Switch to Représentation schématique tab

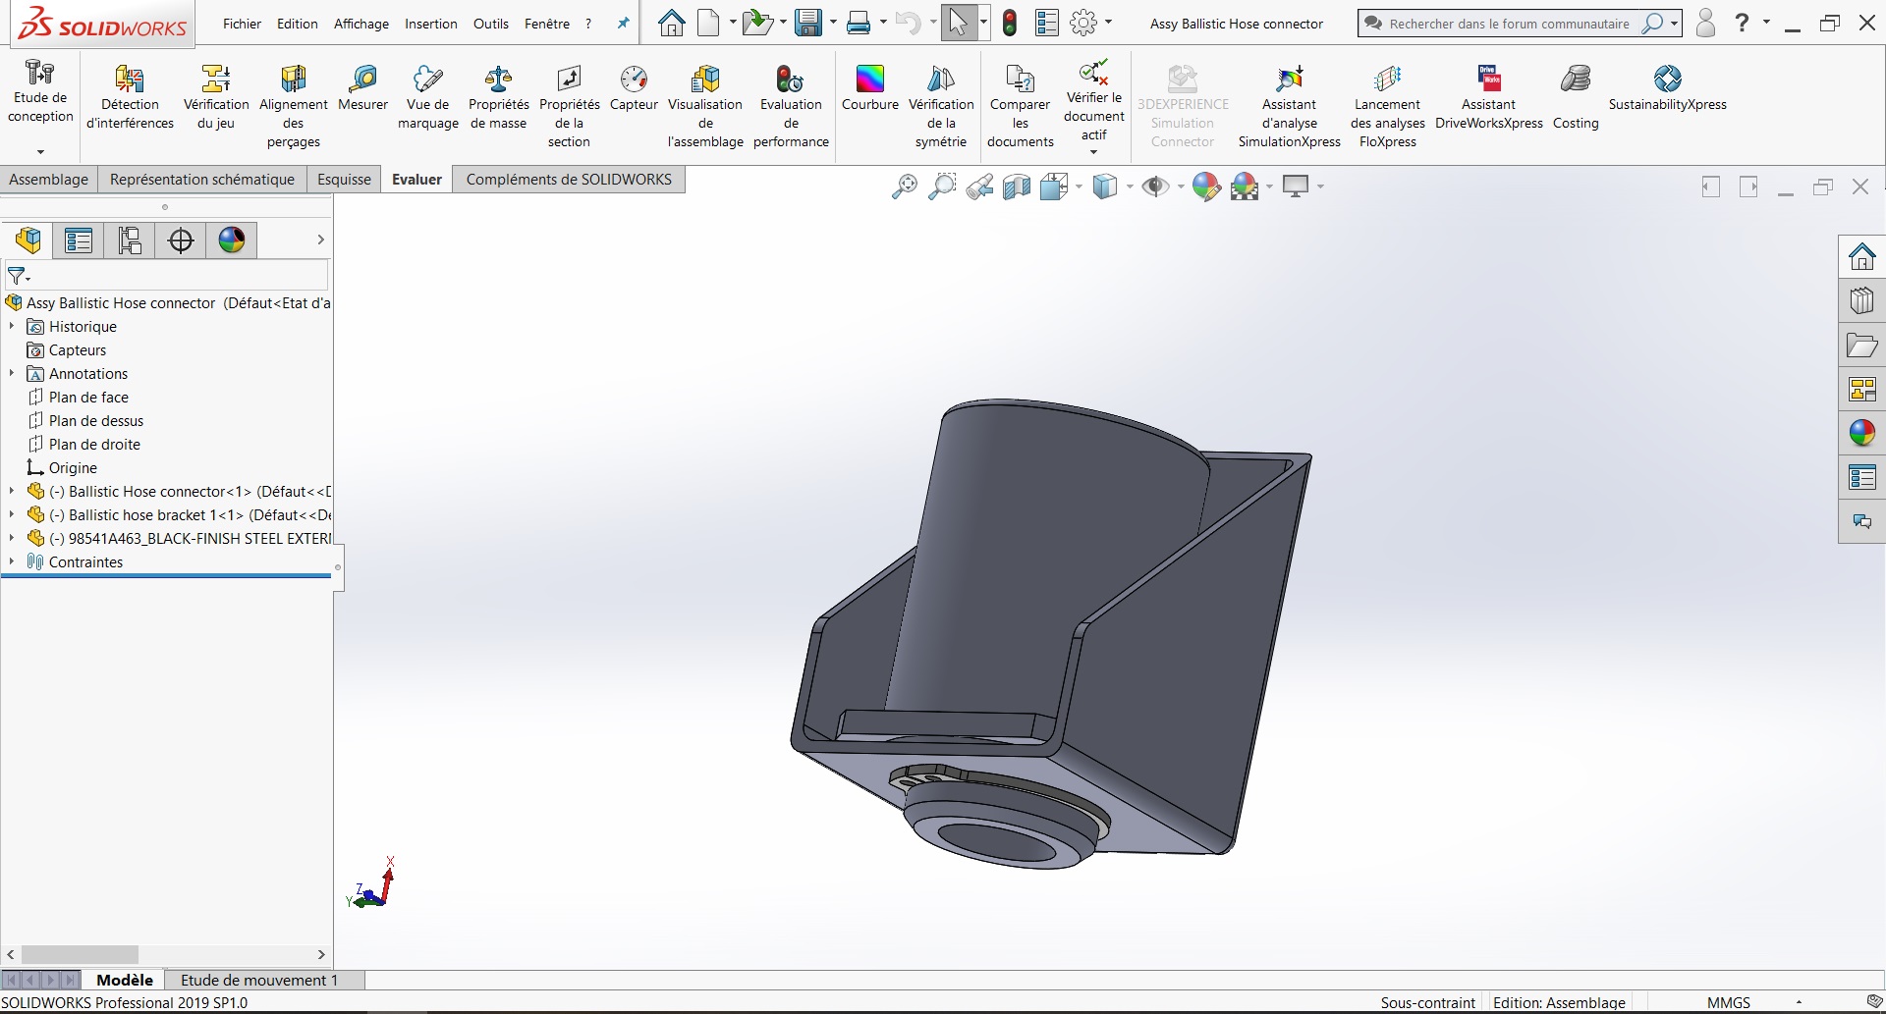(x=202, y=179)
